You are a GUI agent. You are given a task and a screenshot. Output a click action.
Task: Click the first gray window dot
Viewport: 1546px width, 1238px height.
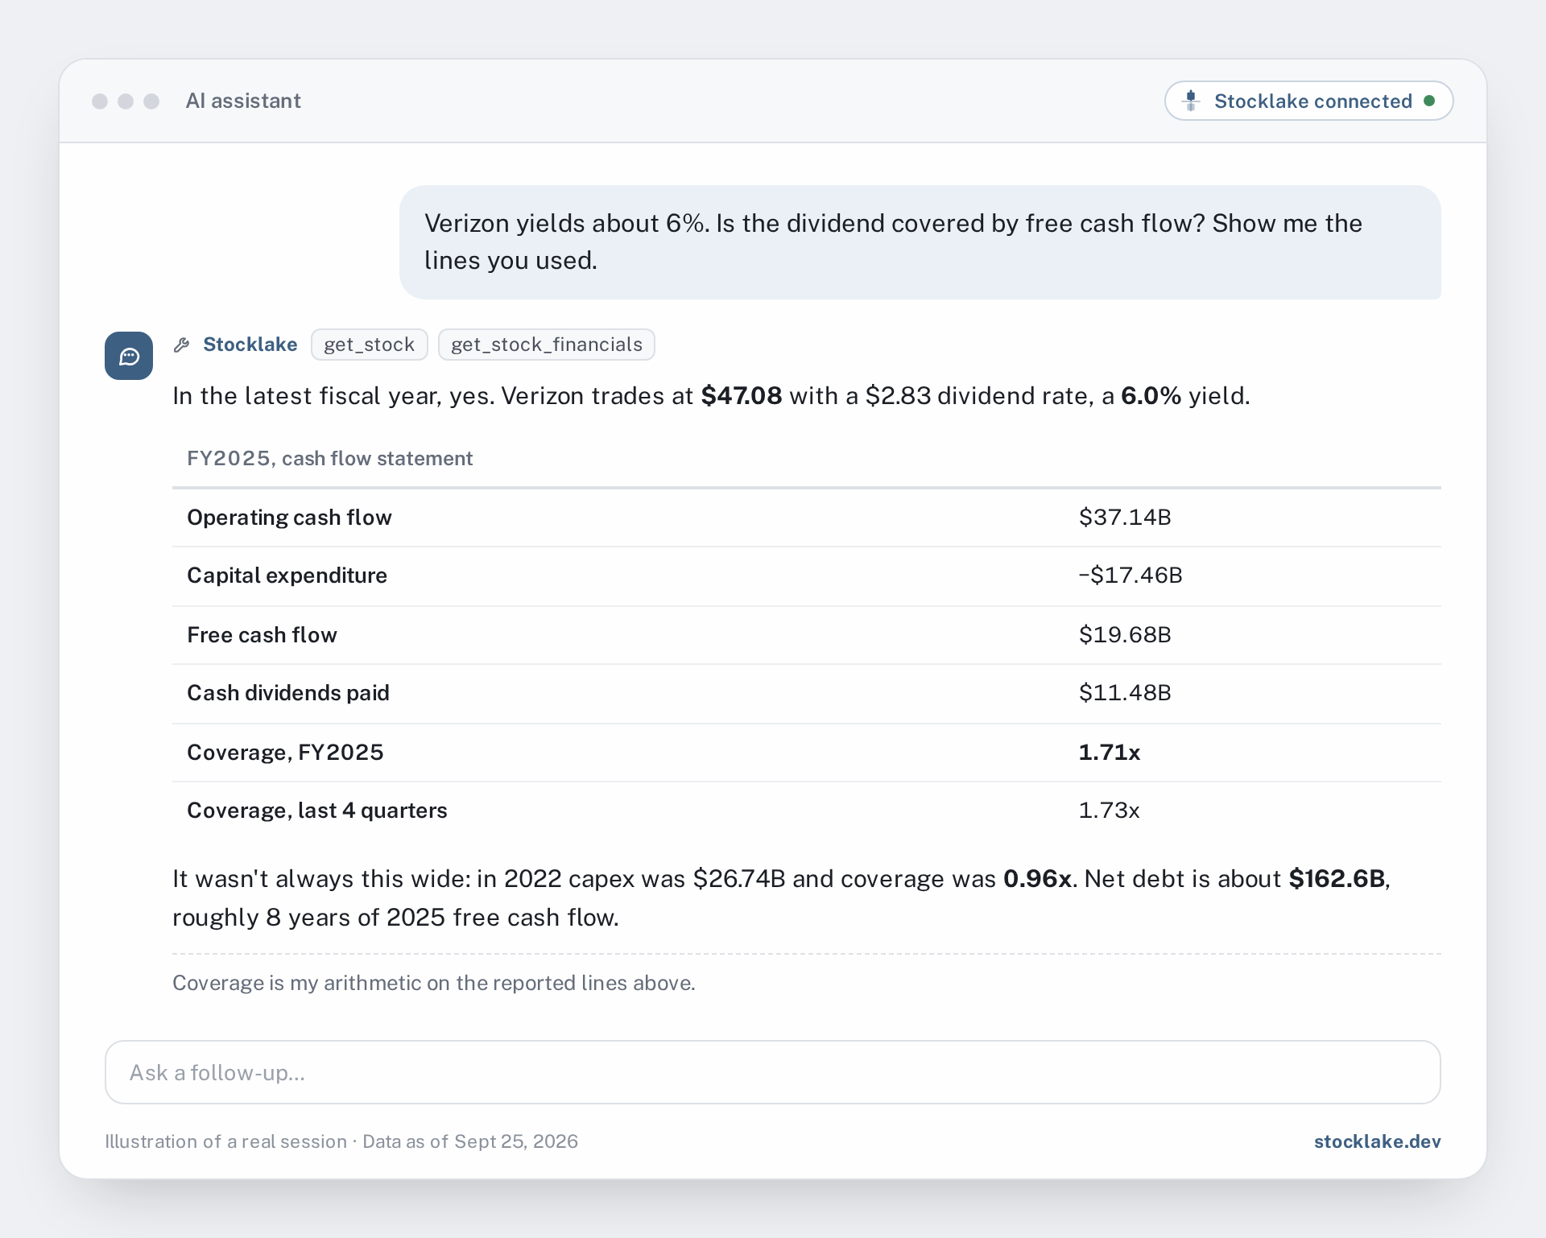pyautogui.click(x=100, y=101)
